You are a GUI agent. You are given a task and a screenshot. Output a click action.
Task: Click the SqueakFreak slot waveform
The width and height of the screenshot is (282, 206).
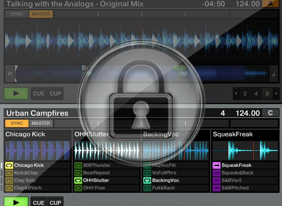[245, 151]
